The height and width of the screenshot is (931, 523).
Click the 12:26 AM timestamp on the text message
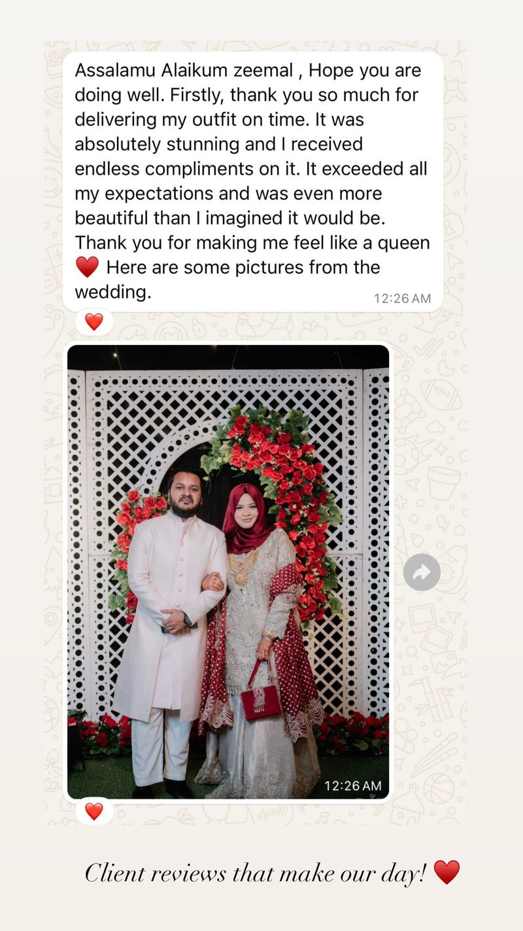coord(402,299)
